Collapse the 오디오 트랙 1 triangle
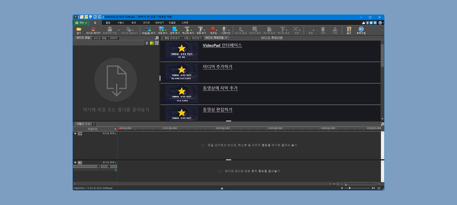Viewport: 457px width, 205px height. [75, 163]
